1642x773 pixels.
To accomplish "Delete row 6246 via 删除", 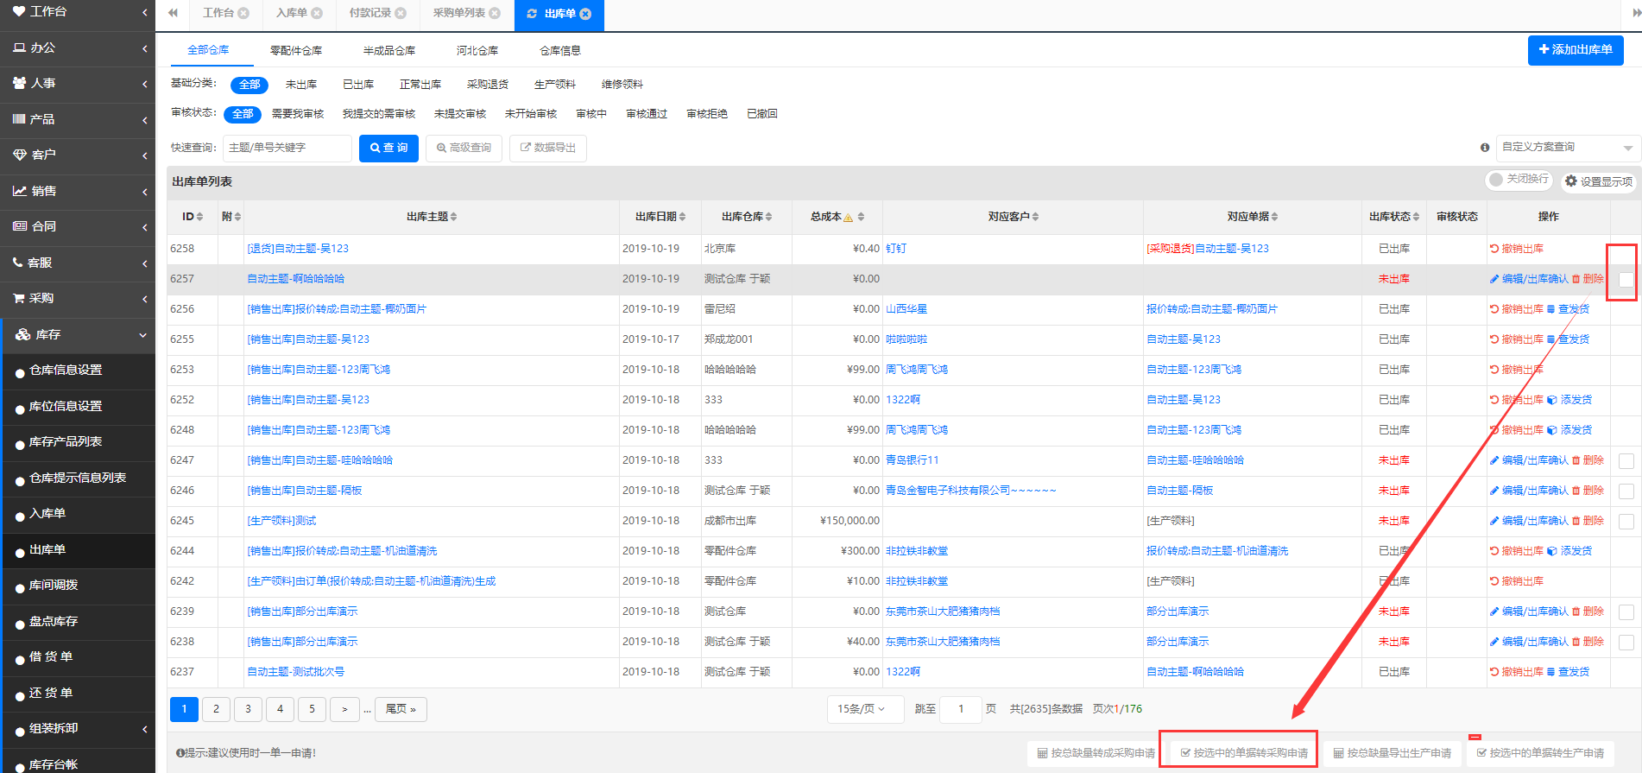I will click(x=1588, y=491).
